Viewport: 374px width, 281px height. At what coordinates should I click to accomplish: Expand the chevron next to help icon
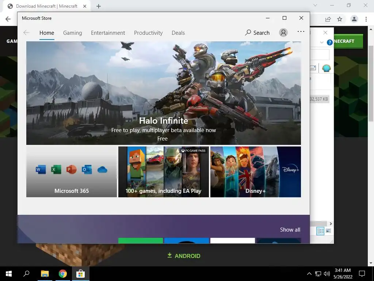click(322, 42)
